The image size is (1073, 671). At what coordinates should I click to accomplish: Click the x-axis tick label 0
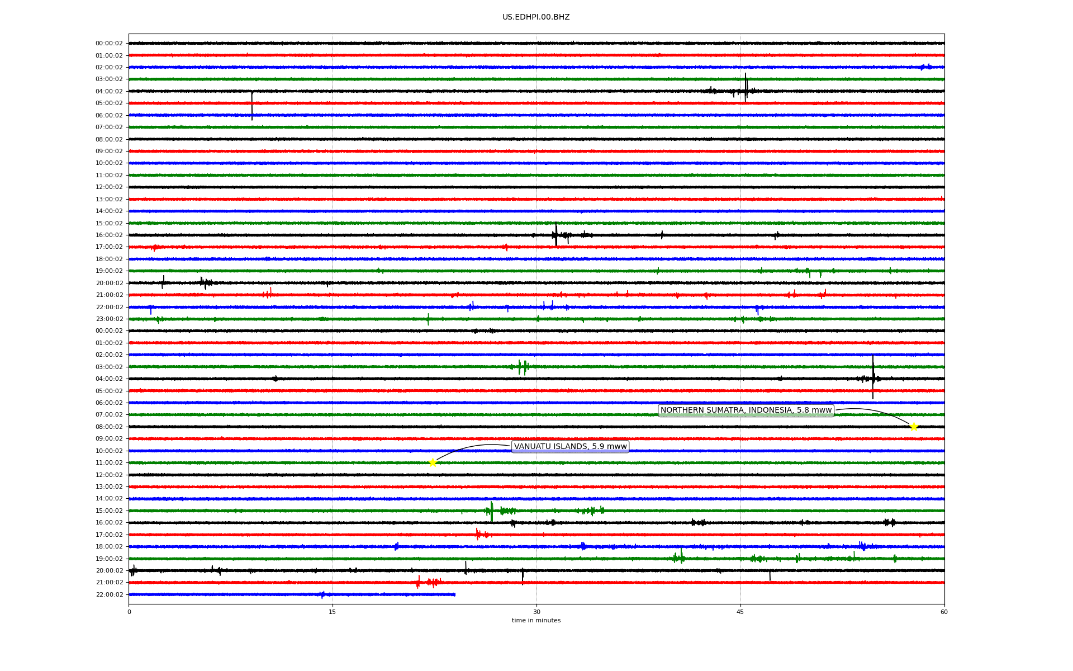(x=129, y=612)
